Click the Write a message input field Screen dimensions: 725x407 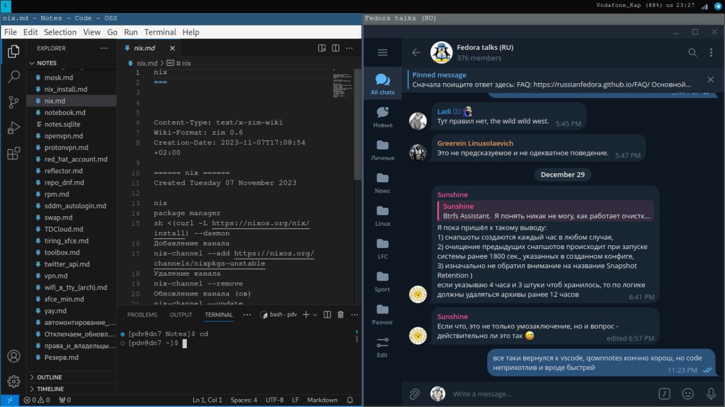552,393
